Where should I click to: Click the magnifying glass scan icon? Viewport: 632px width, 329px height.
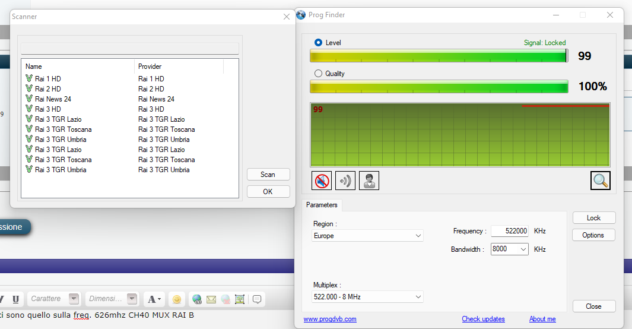point(601,181)
